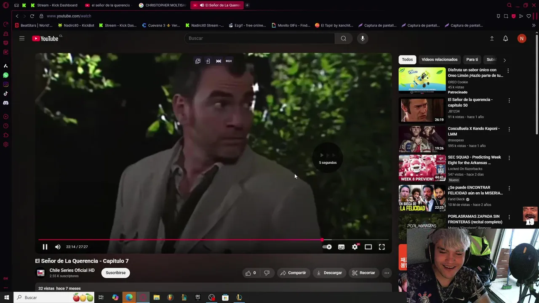Open the player settings gear
This screenshot has width=539, height=303.
coord(355,247)
